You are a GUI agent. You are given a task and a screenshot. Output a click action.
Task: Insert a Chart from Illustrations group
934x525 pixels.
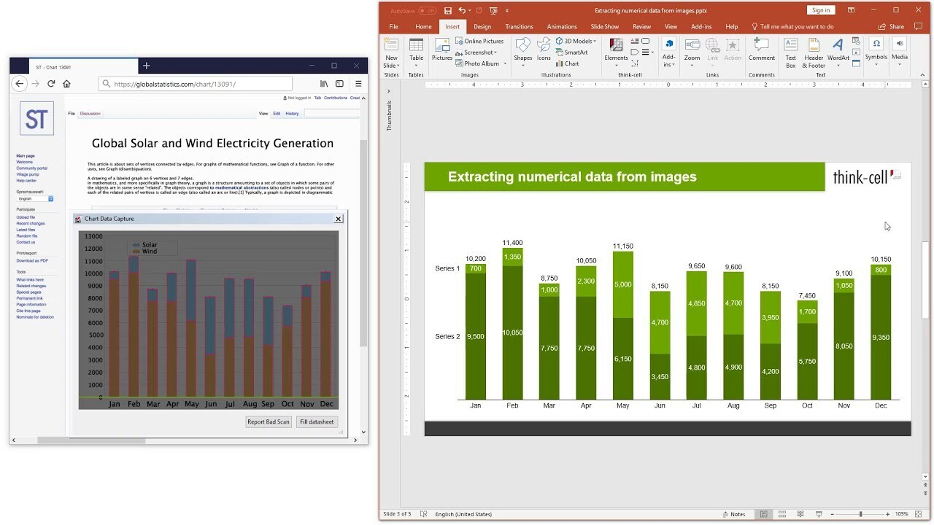tap(567, 63)
